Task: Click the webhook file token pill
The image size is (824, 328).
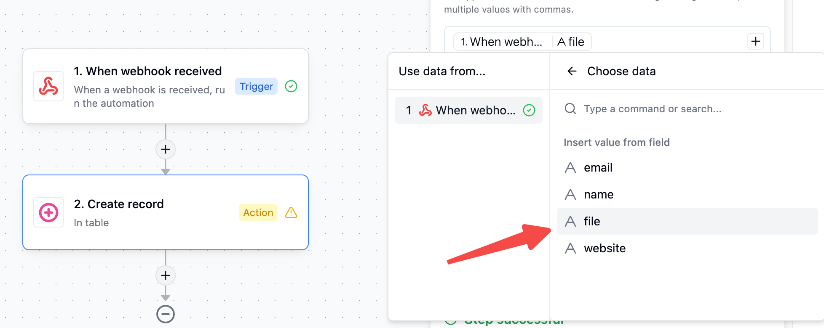Action: 522,42
